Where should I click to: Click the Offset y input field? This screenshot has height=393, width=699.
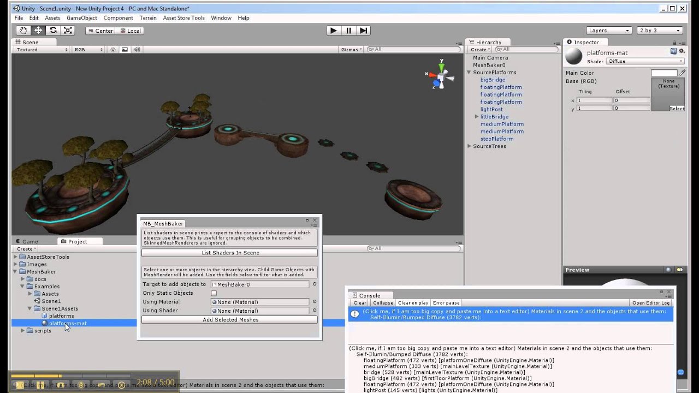(631, 109)
